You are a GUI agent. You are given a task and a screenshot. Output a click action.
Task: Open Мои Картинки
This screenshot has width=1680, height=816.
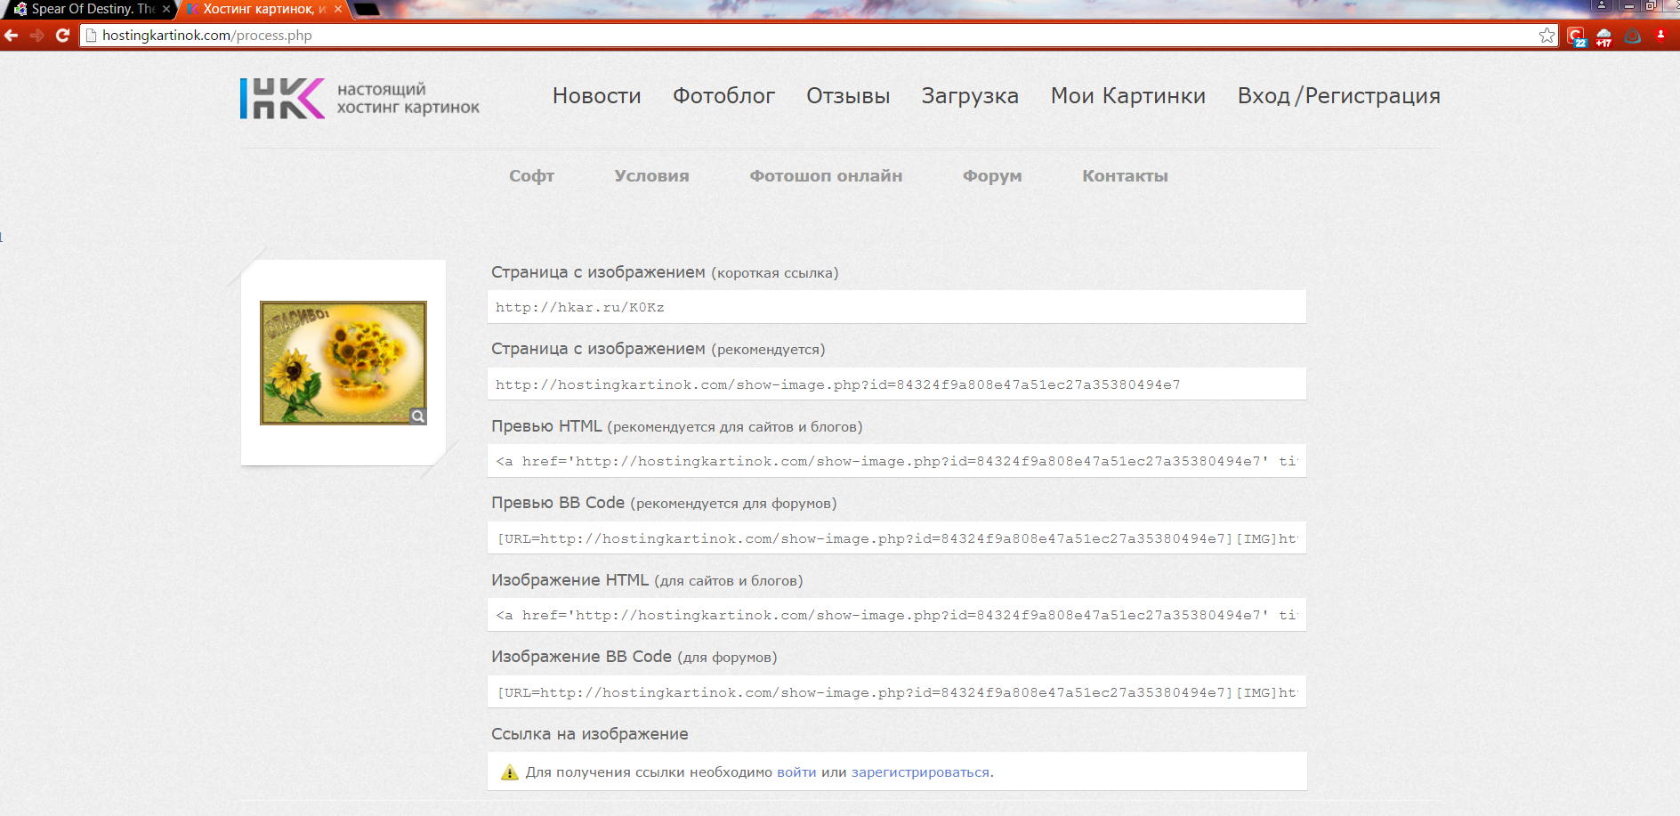(1128, 96)
